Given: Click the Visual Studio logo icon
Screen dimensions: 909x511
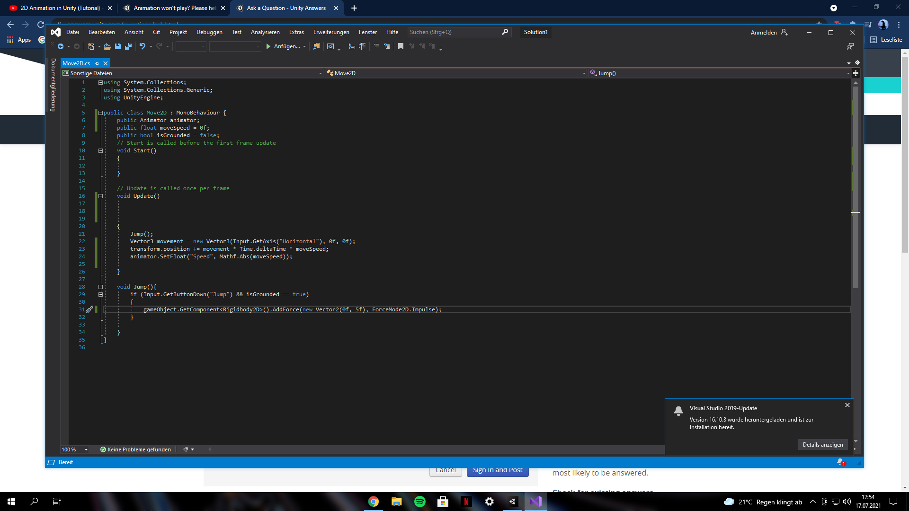Looking at the screenshot, I should coord(56,32).
